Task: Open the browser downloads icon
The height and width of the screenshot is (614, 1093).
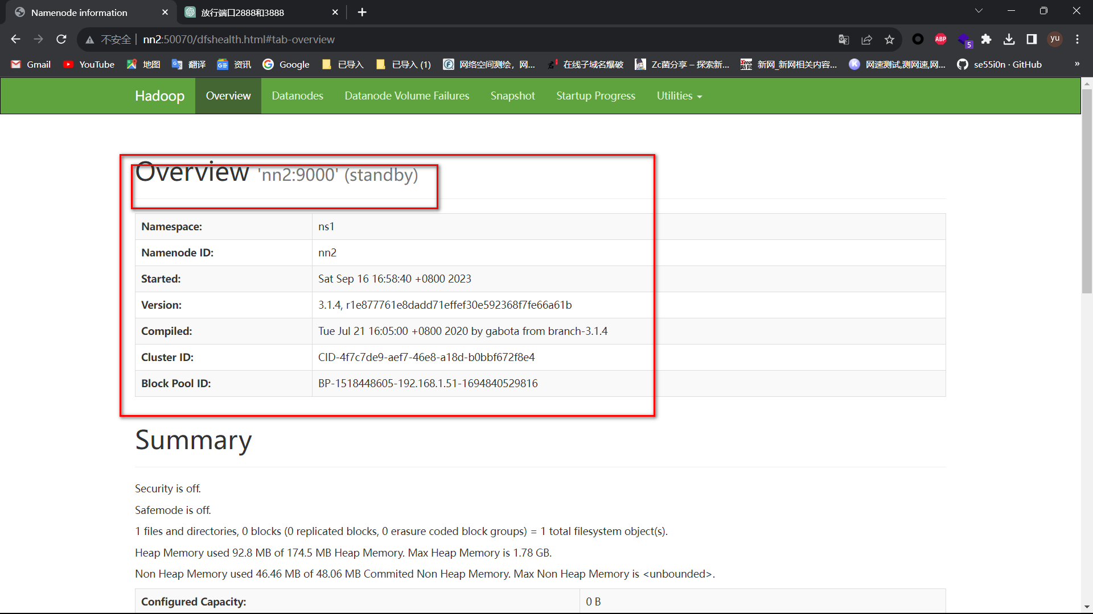Action: 1009,39
